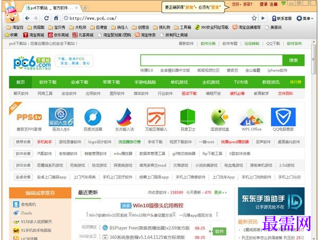The image size is (321, 240).
Task: Open 聊天软件 category link
Action: (x=21, y=94)
